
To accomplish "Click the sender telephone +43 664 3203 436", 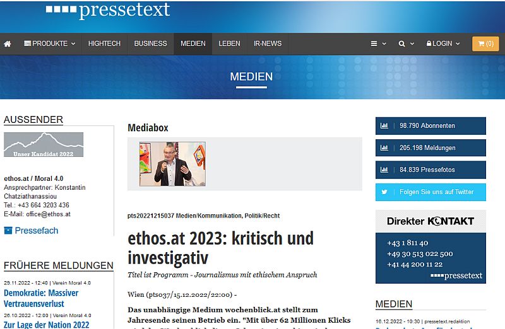I will point(44,205).
